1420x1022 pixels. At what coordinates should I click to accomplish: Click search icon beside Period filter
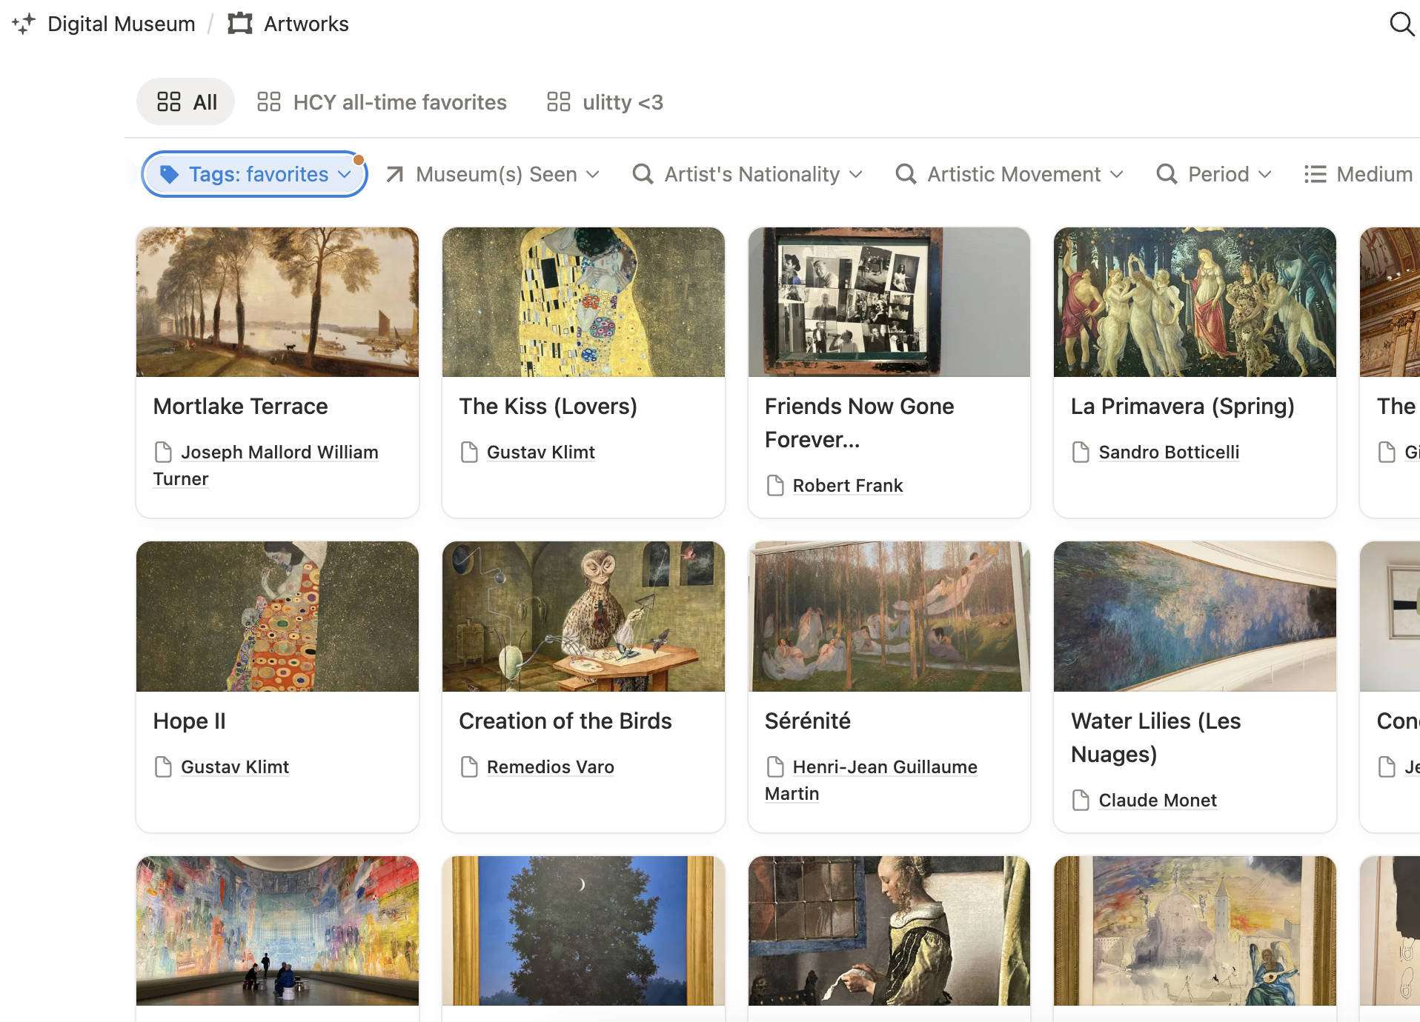pyautogui.click(x=1167, y=174)
